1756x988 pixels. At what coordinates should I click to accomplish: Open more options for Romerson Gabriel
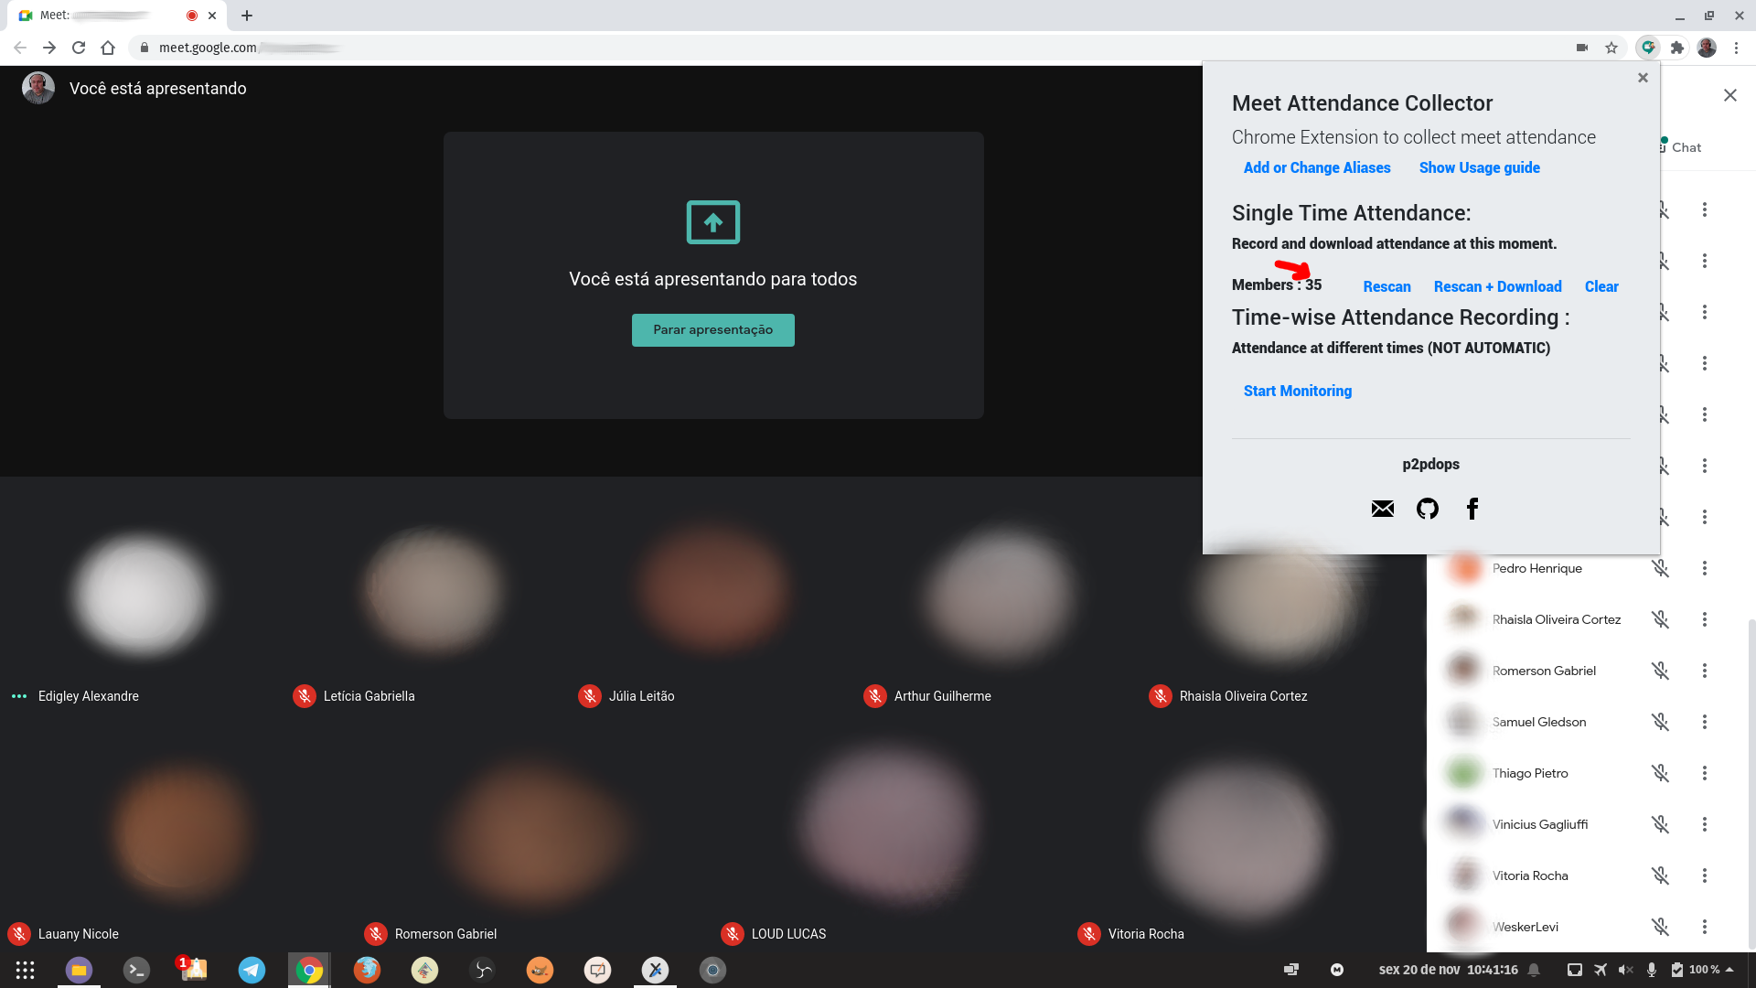pyautogui.click(x=1704, y=671)
